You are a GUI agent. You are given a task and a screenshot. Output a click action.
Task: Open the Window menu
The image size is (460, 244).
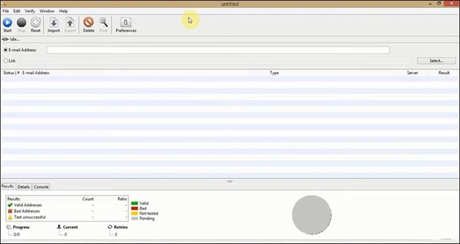coord(47,11)
